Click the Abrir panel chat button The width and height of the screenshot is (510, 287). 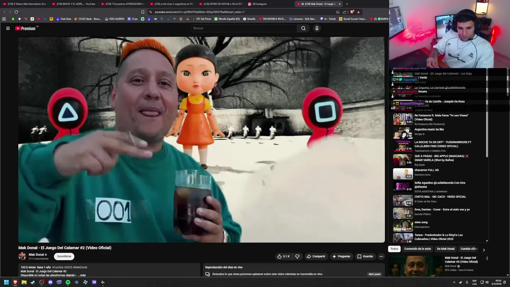[374, 274]
